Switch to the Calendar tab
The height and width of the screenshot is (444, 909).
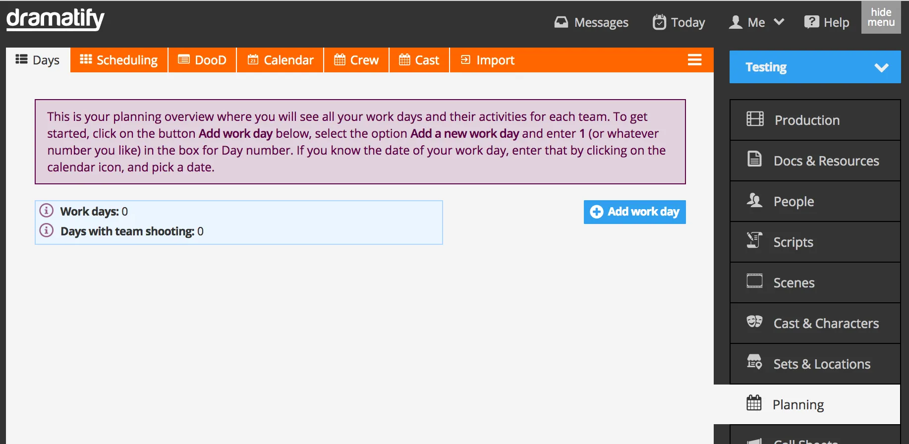tap(280, 60)
